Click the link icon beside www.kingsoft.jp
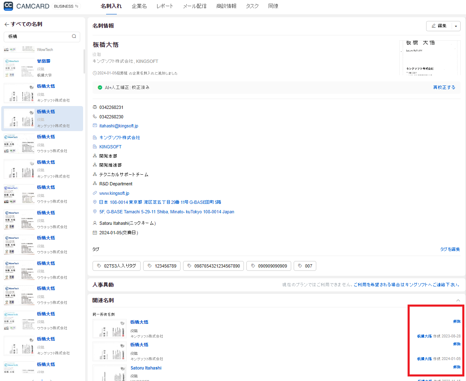466x381 pixels. tap(95, 193)
